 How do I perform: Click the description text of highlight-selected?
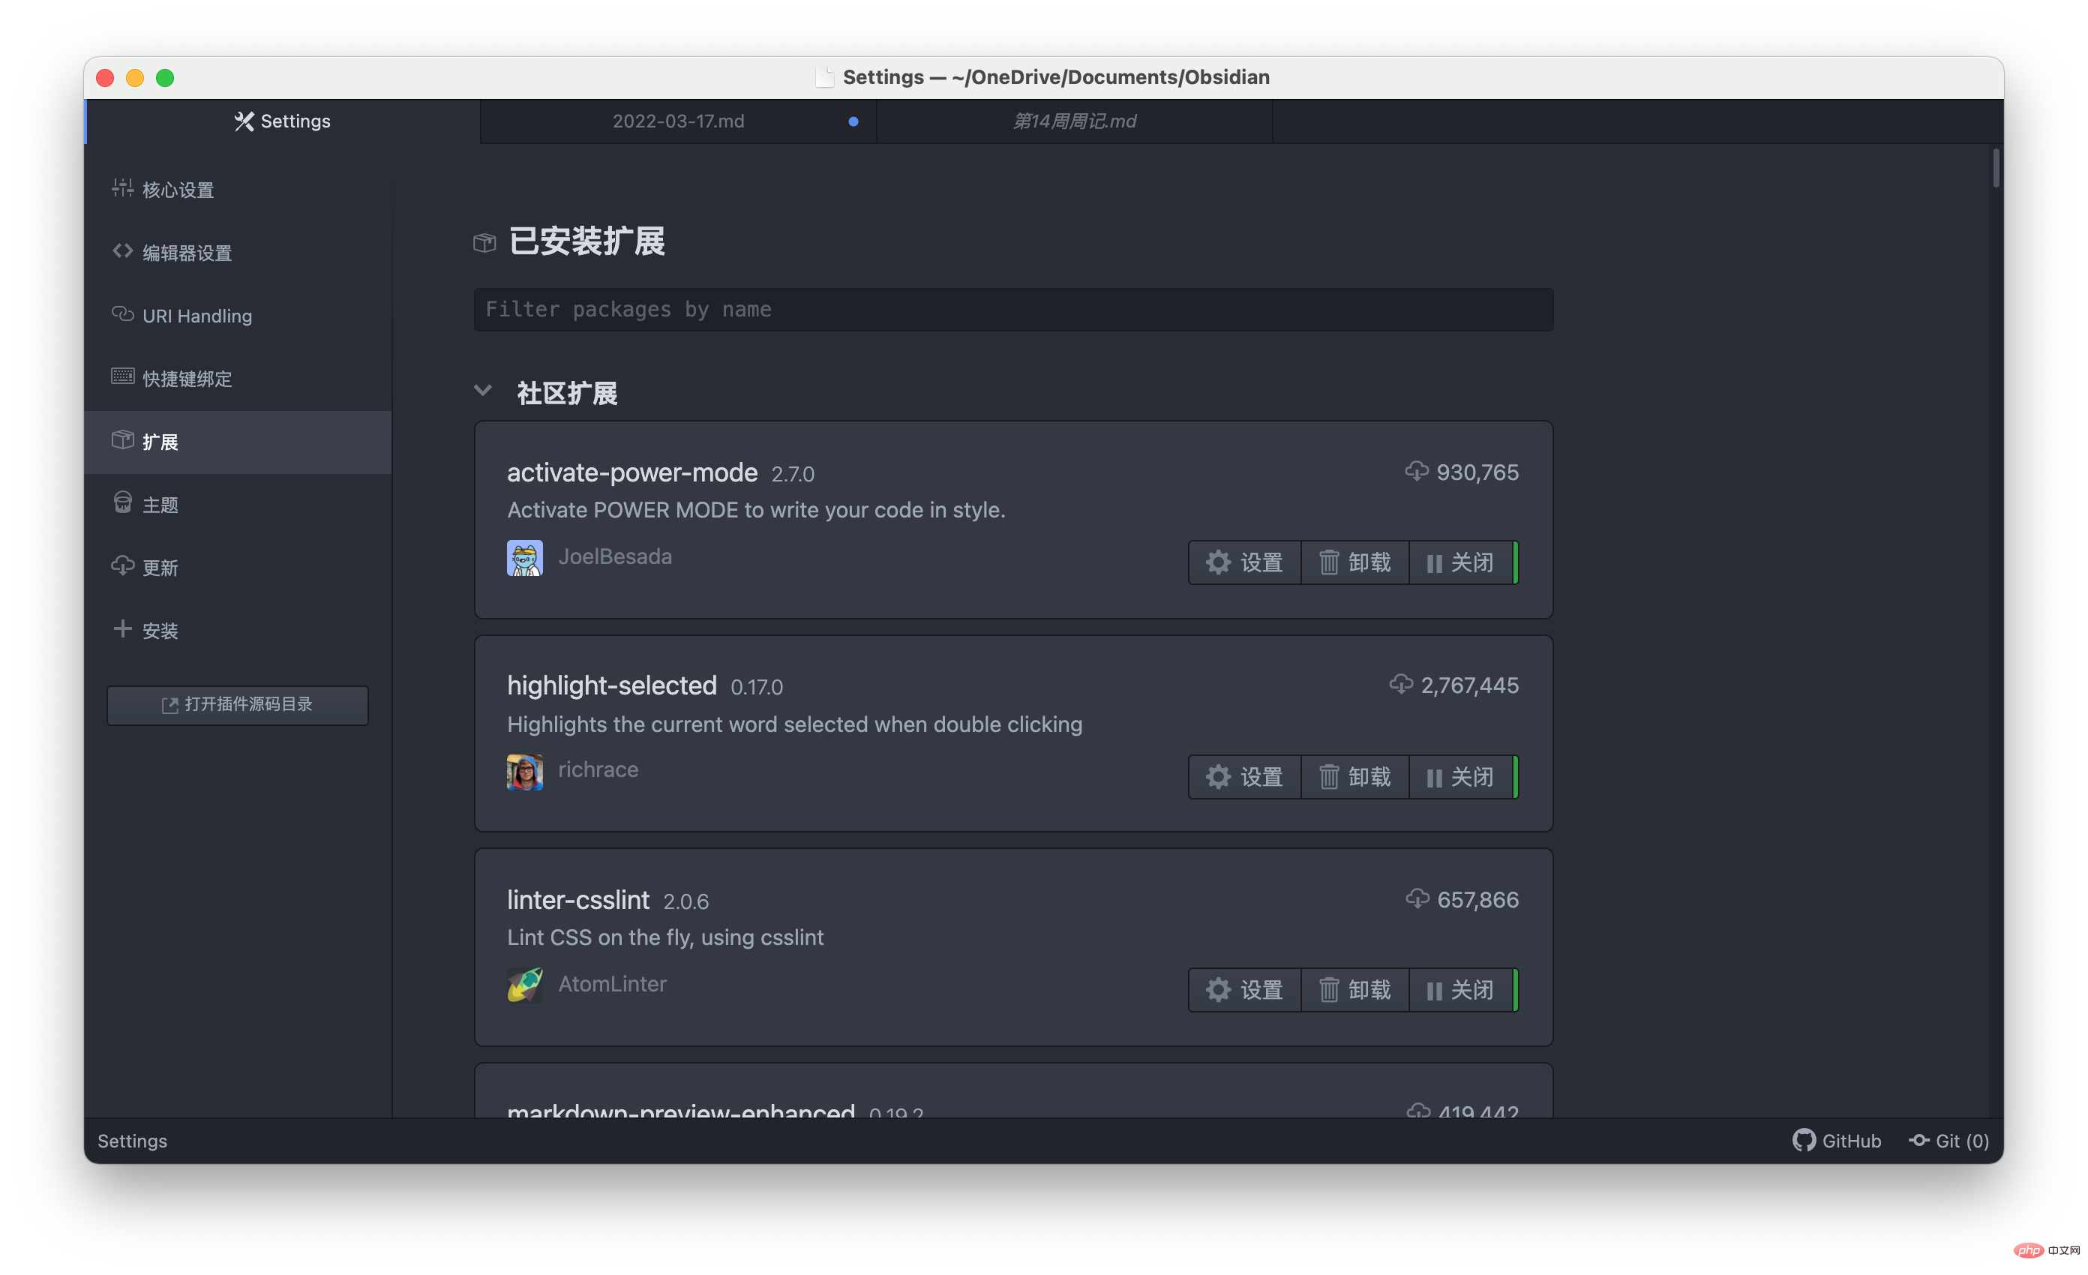pyautogui.click(x=794, y=724)
